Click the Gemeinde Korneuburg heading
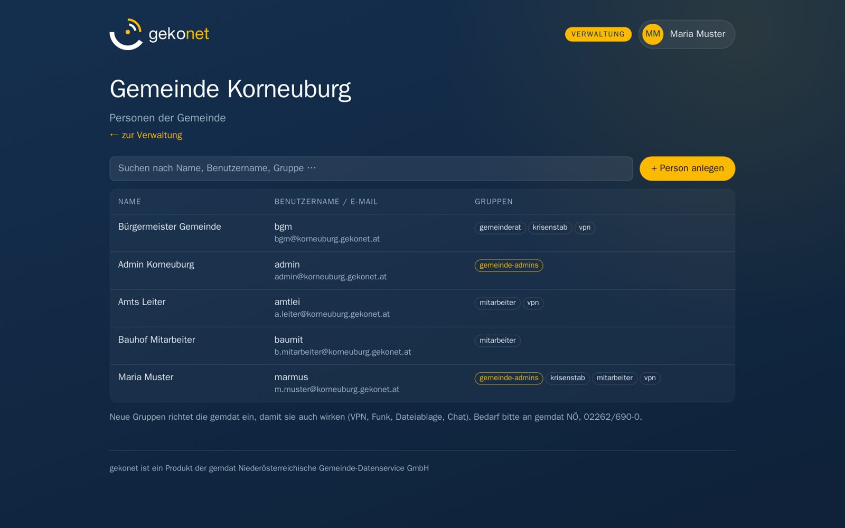The width and height of the screenshot is (845, 528). [x=230, y=89]
